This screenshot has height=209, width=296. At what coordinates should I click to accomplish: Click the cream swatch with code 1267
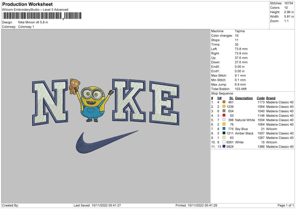coord(224,138)
